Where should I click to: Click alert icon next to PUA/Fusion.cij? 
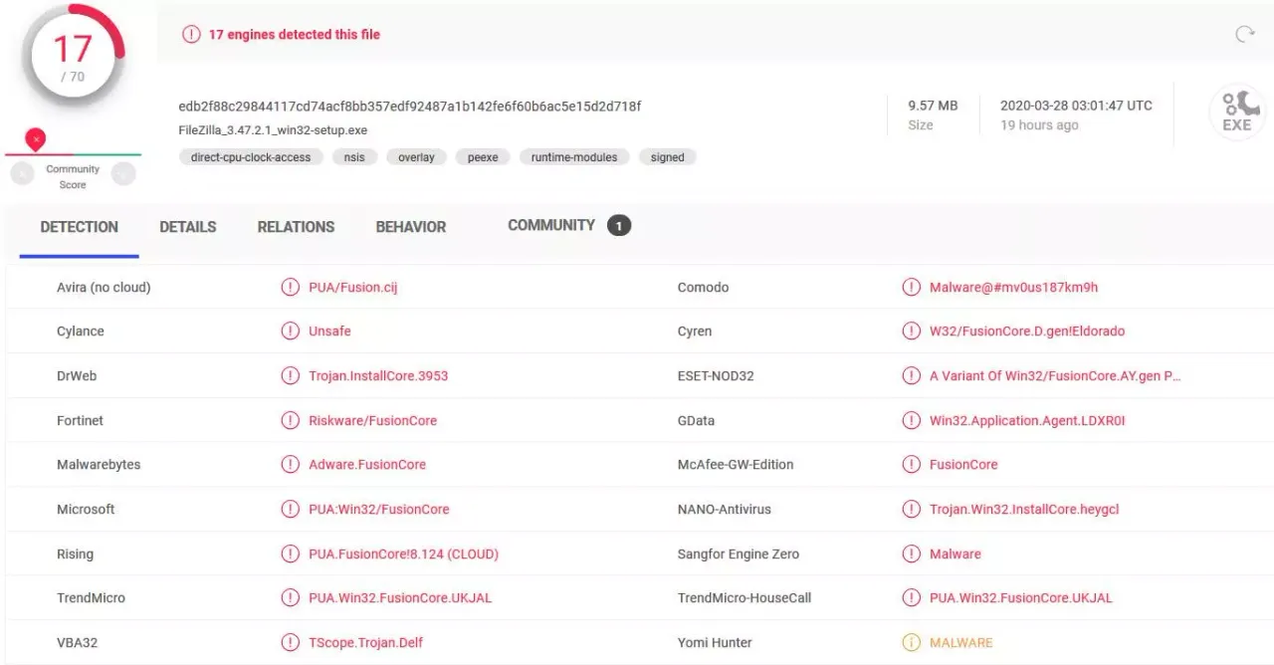click(x=290, y=288)
